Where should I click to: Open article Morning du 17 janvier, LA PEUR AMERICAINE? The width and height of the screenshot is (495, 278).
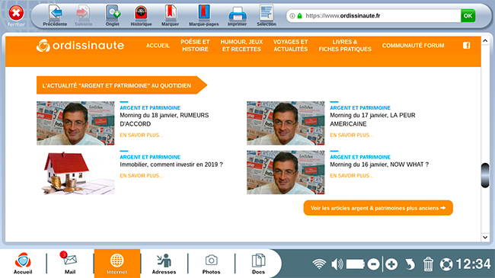coord(372,120)
